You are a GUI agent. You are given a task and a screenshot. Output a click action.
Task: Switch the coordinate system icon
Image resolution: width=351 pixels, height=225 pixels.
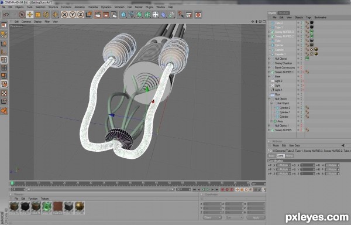pos(89,15)
